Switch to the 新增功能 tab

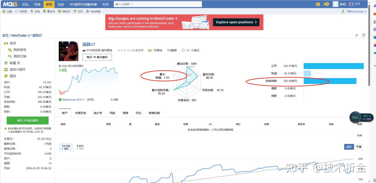pyautogui.click(x=154, y=113)
